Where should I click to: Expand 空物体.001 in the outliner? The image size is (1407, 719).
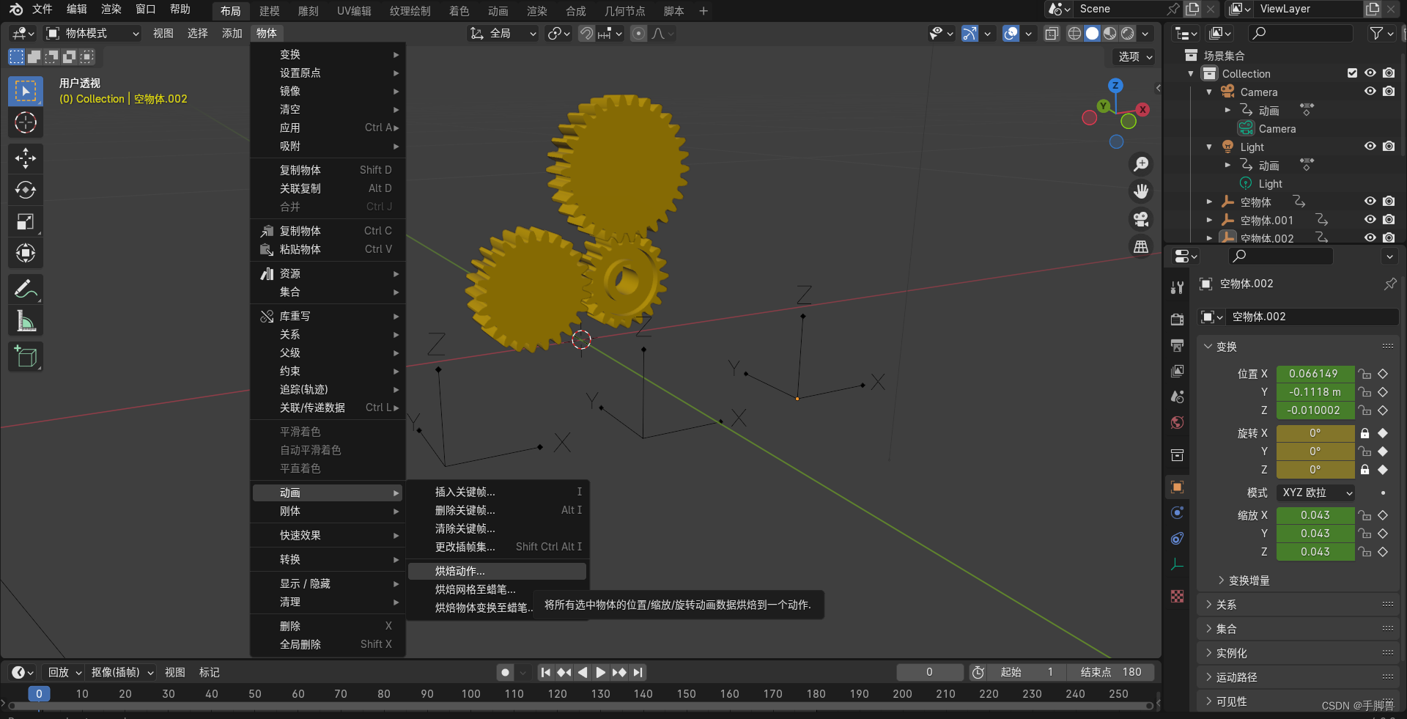1210,220
